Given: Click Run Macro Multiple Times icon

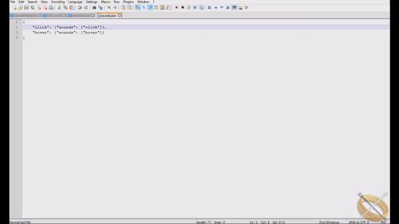Looking at the screenshot, I should pyautogui.click(x=195, y=7).
